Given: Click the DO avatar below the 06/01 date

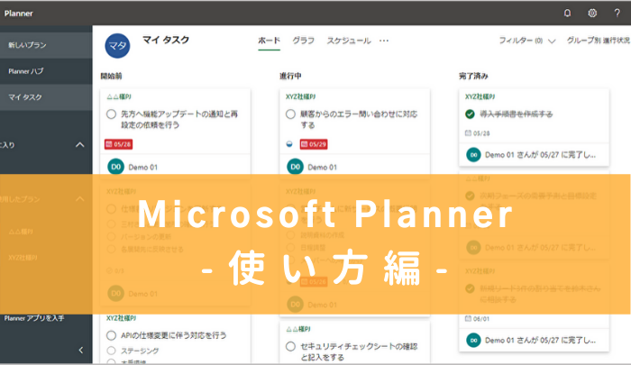Looking at the screenshot, I should point(473,340).
